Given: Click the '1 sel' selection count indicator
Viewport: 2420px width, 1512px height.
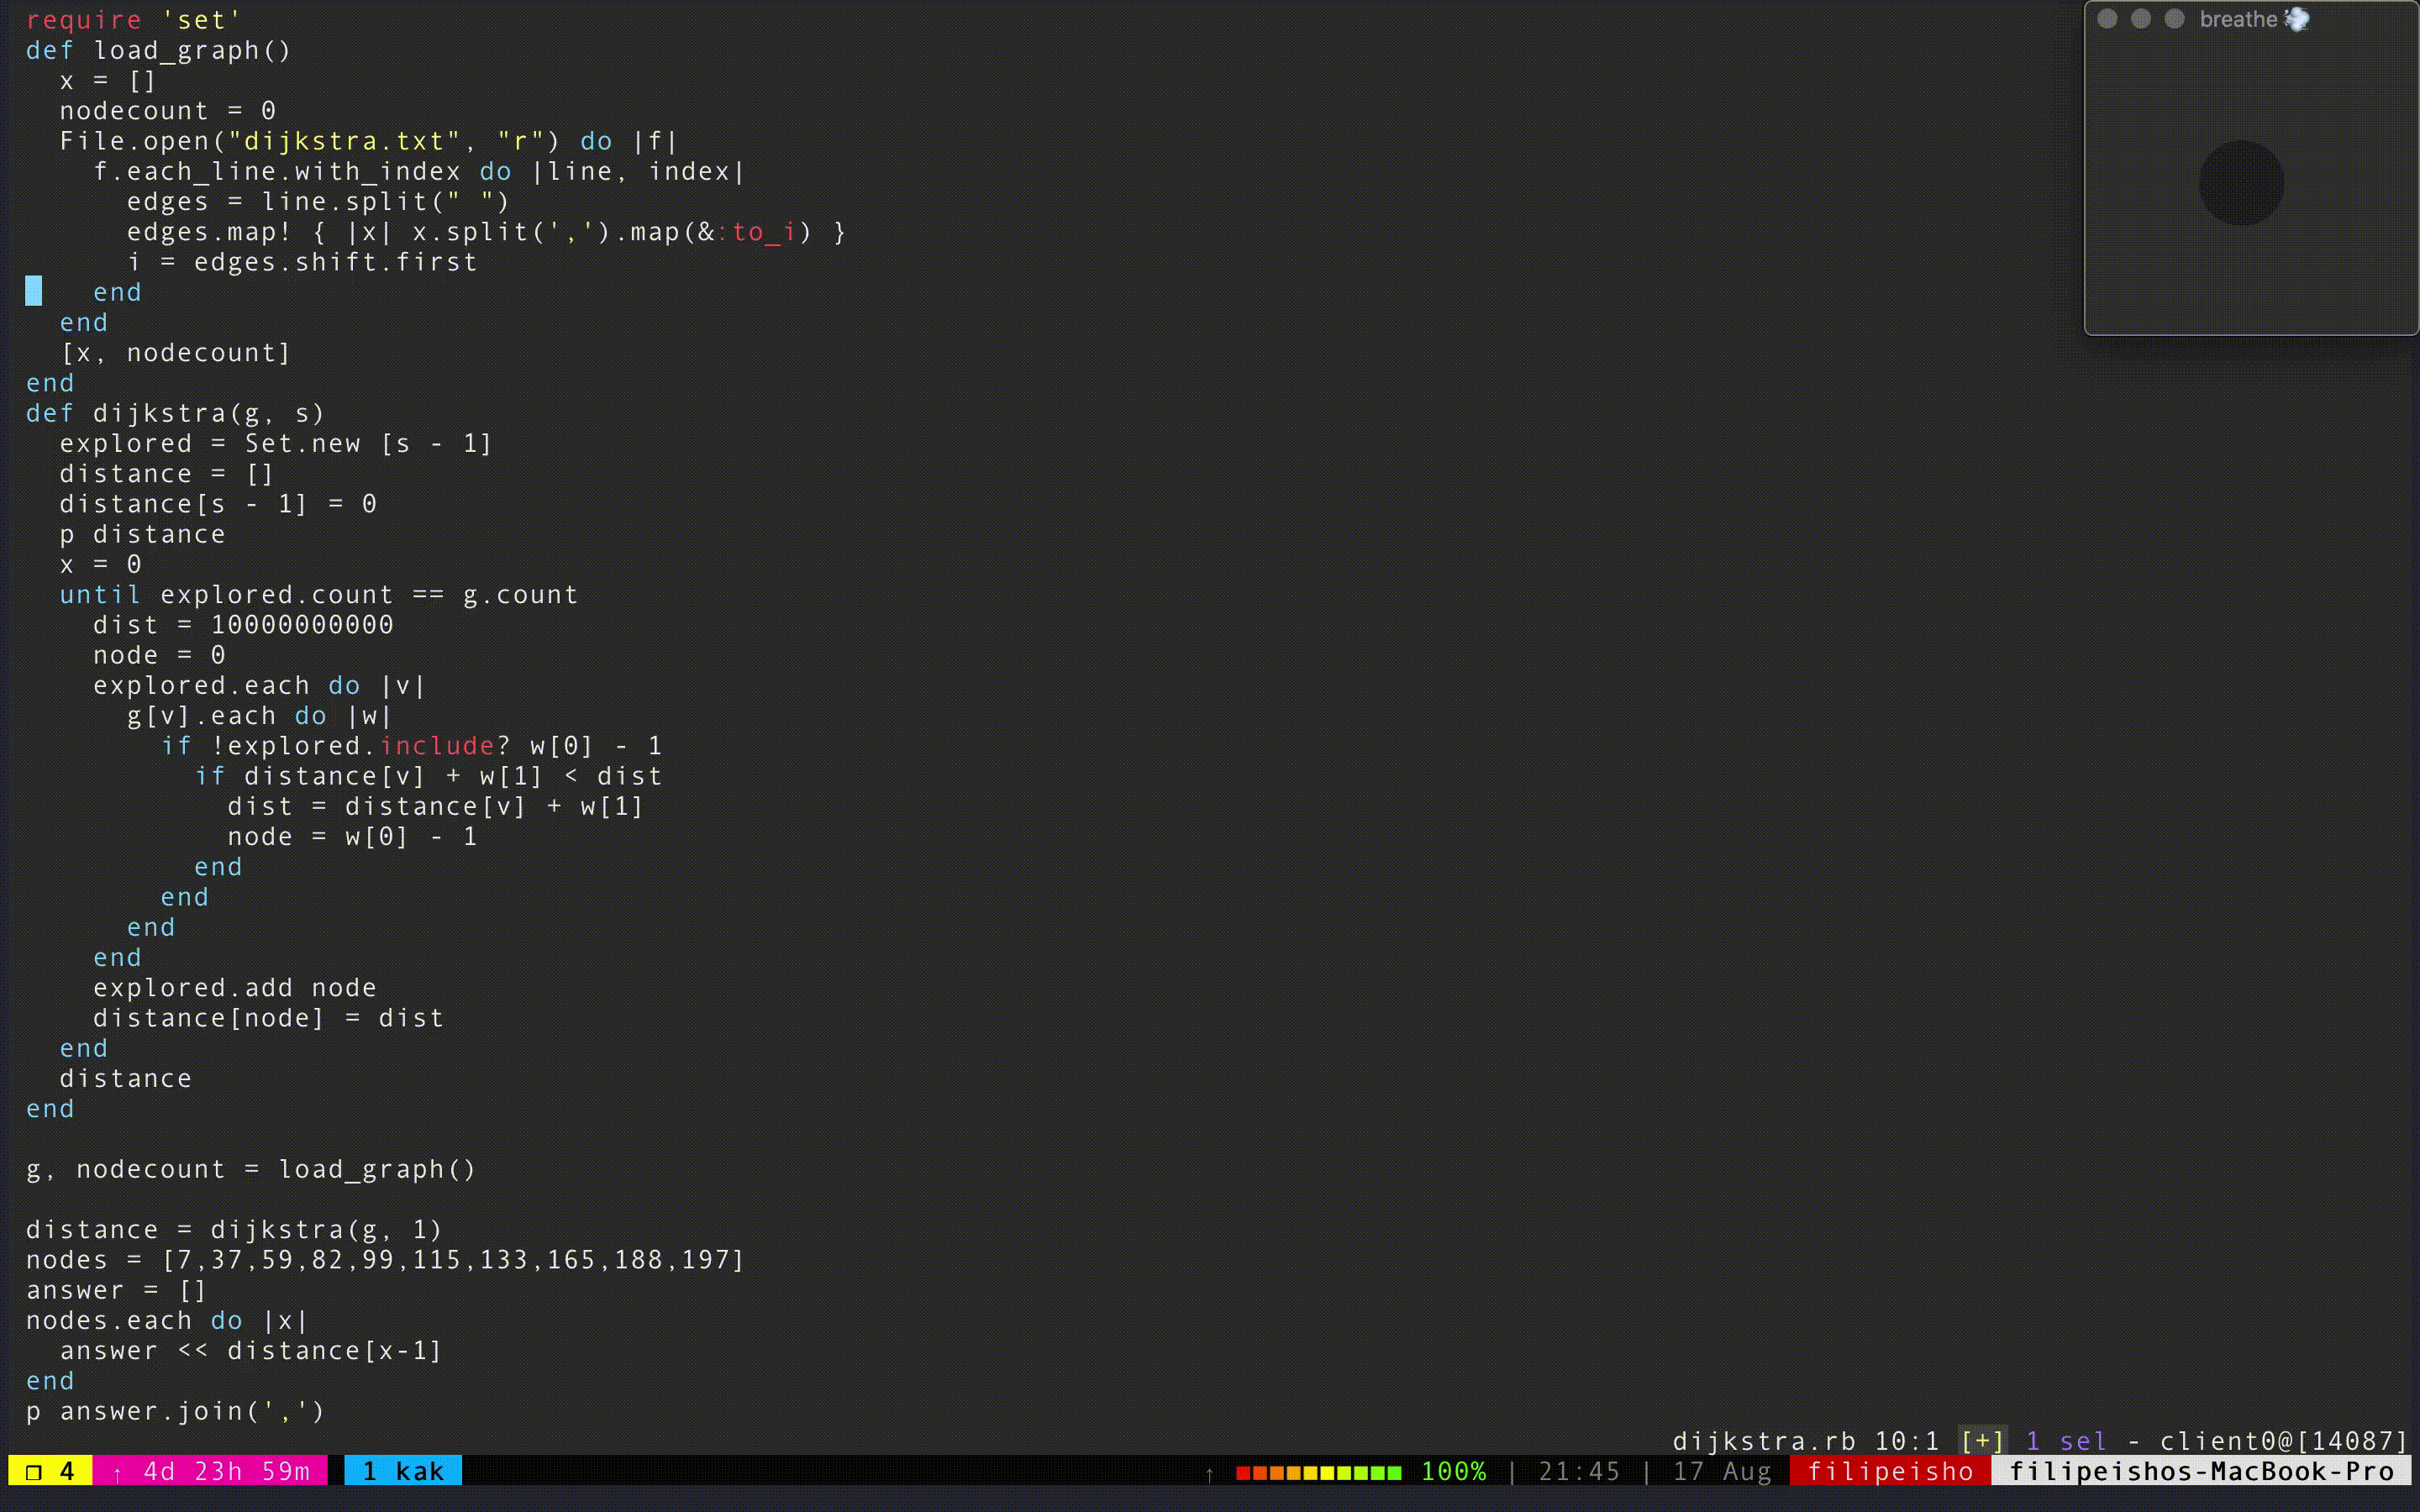Looking at the screenshot, I should [2066, 1441].
